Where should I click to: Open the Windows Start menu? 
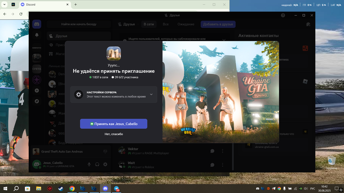pos(5,188)
